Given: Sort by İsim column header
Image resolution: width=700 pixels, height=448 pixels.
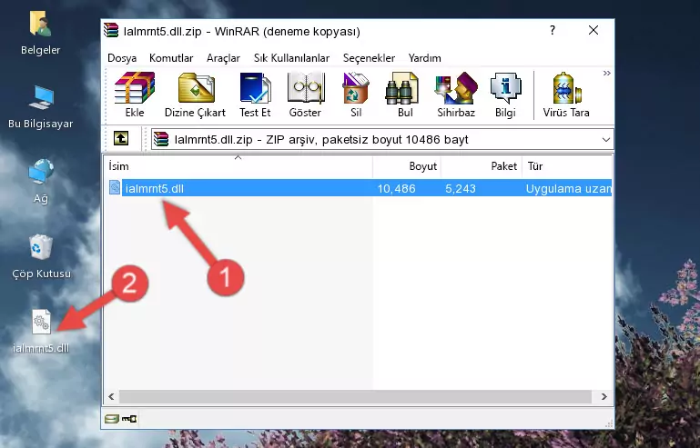Looking at the screenshot, I should coord(238,165).
